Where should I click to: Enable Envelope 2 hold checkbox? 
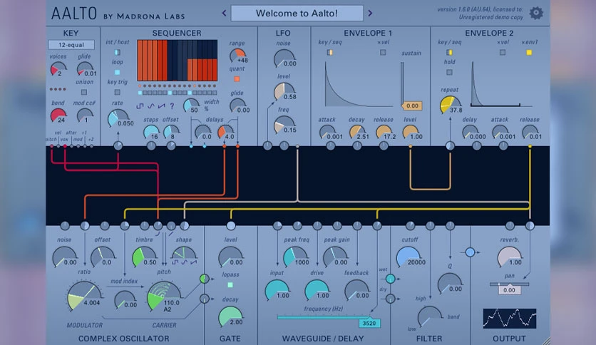point(449,72)
